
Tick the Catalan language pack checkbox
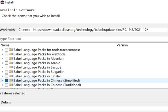tap(6, 76)
